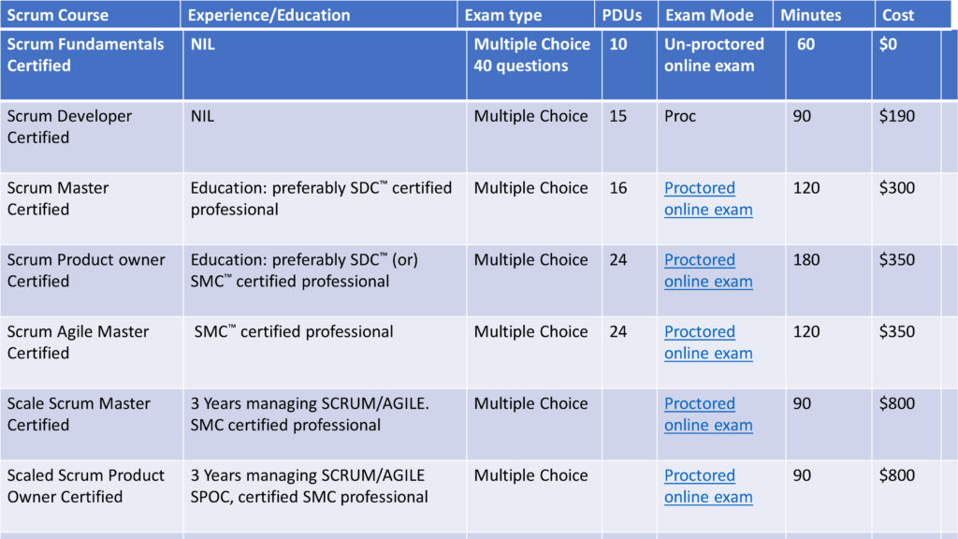Image resolution: width=958 pixels, height=539 pixels.
Task: Select the $190 cost cell
Action: 906,137
